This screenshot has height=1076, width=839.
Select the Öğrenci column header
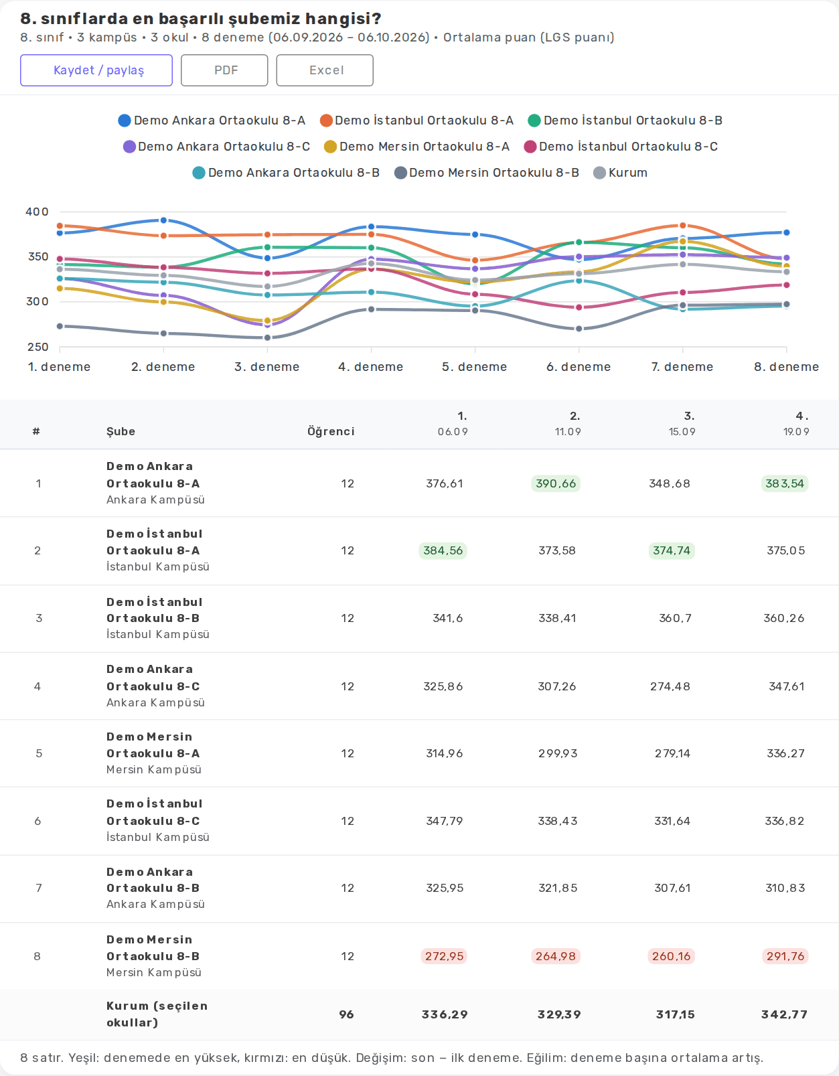[331, 431]
